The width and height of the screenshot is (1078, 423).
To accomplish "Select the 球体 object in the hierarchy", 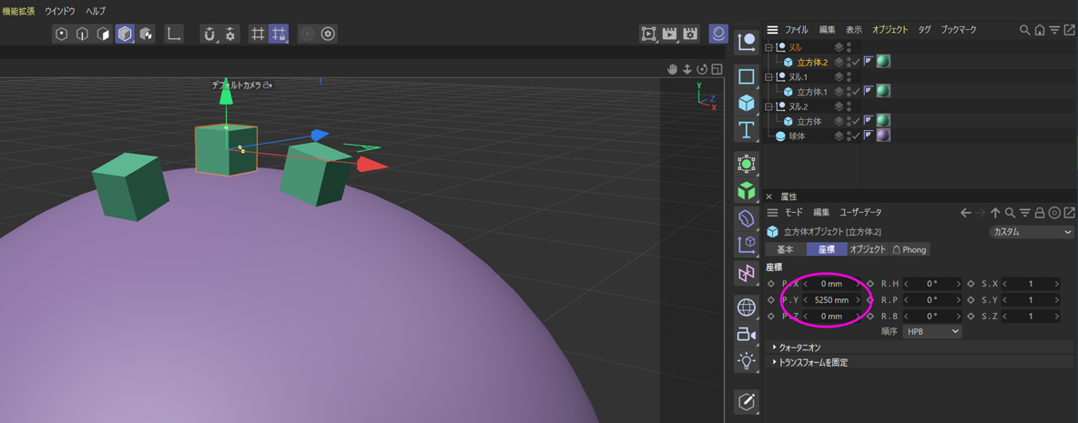I will (x=797, y=136).
